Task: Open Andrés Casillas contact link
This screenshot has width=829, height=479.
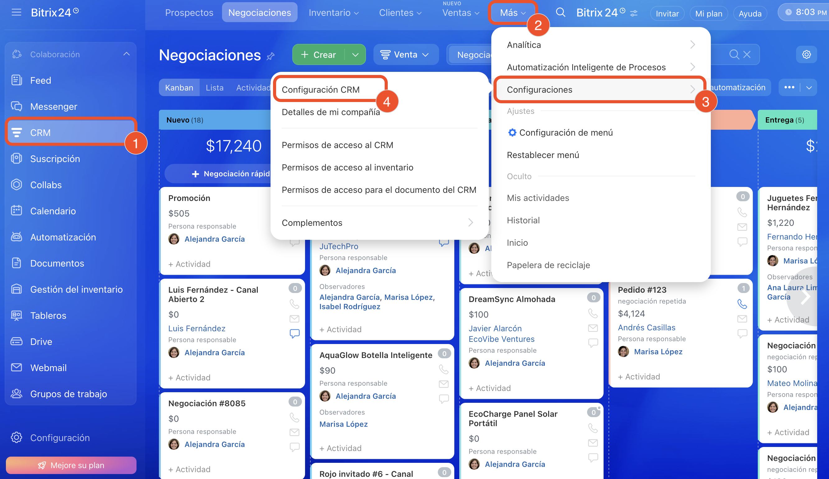Action: [646, 327]
